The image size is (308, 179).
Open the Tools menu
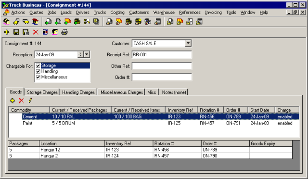231,13
